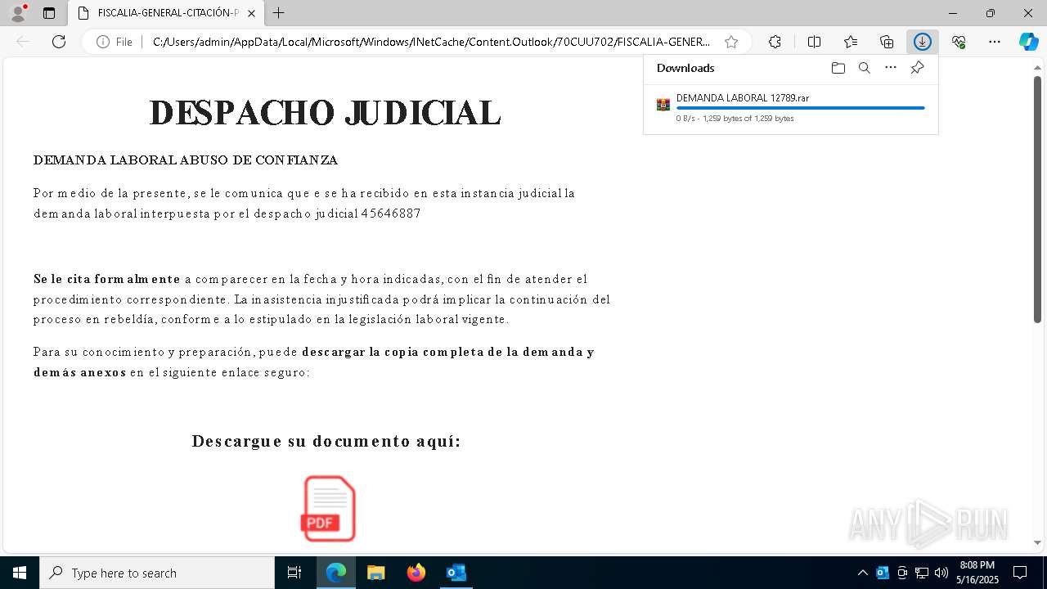1047x589 pixels.
Task: Focus the address bar with the file path
Action: [431, 42]
